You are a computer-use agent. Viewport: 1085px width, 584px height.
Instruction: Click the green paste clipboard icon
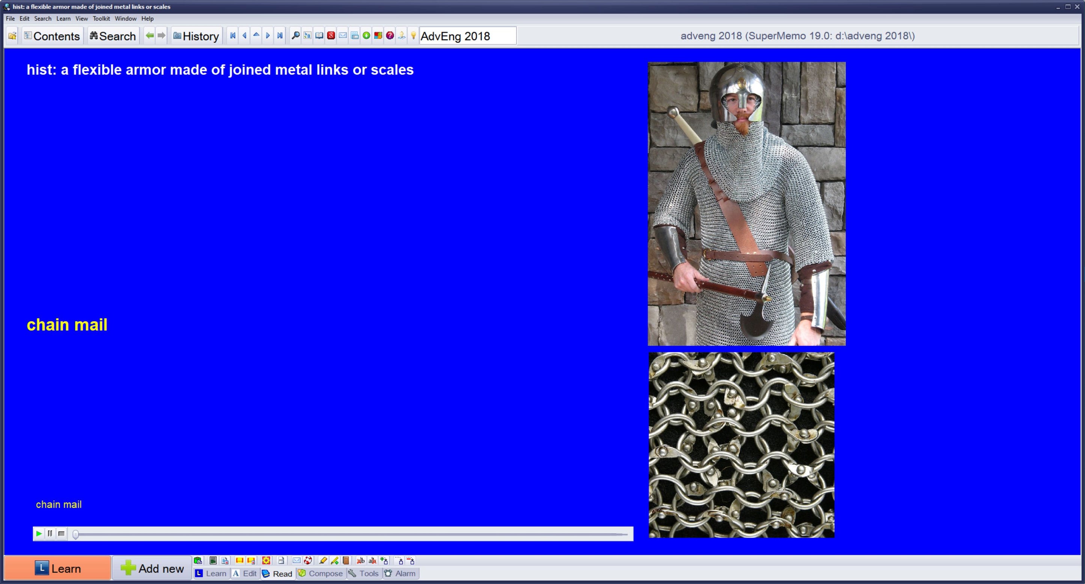198,560
